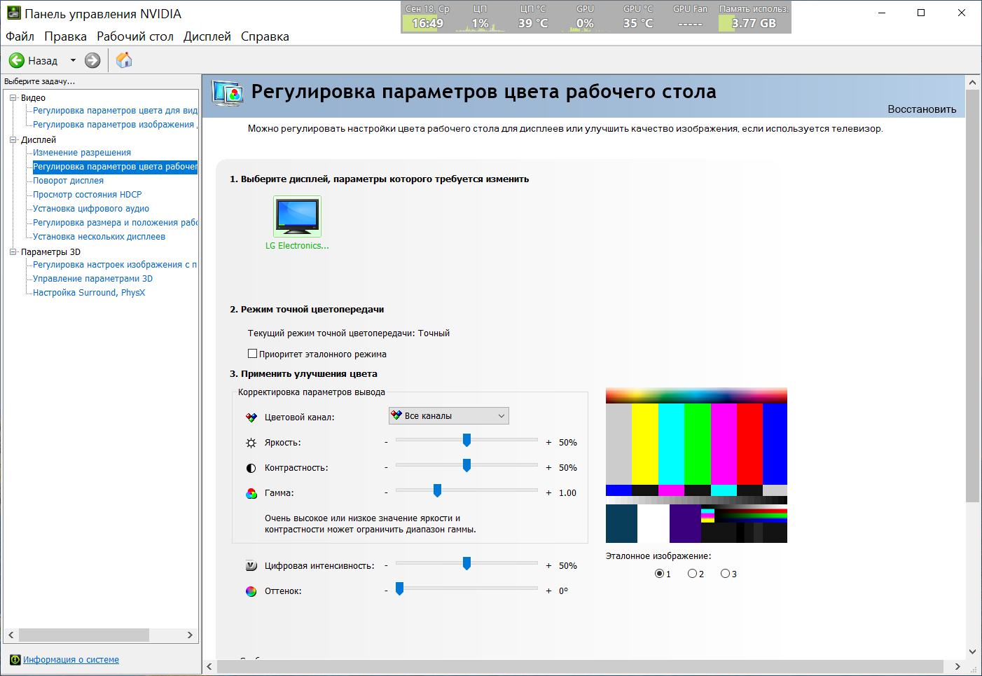This screenshot has width=982, height=676.
Task: Click the color bars reference image
Action: (x=696, y=465)
